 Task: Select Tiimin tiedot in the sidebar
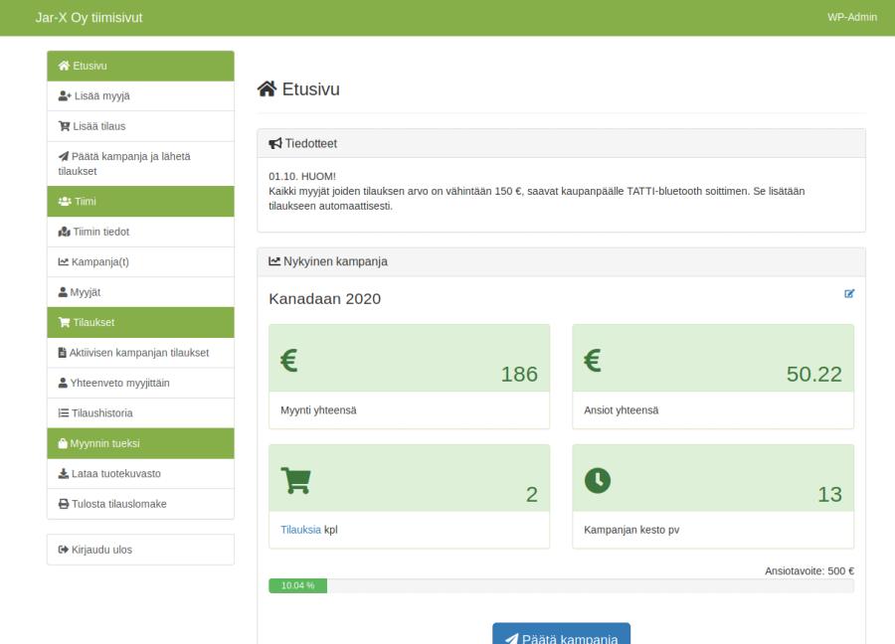click(140, 232)
